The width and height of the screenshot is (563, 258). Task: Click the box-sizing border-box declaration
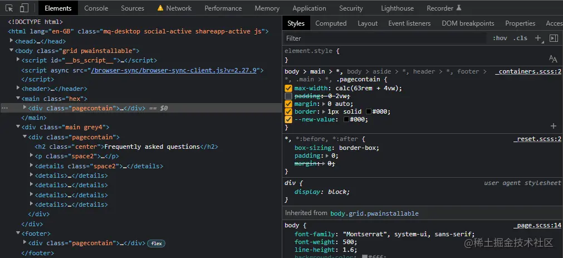point(337,148)
